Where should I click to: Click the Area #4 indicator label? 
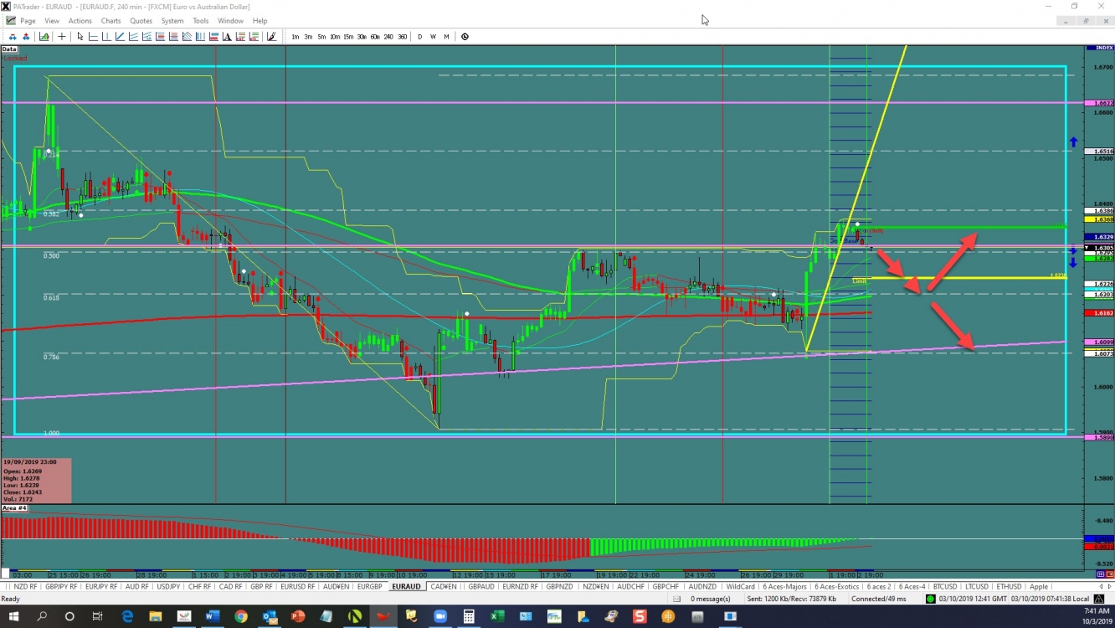[15, 508]
